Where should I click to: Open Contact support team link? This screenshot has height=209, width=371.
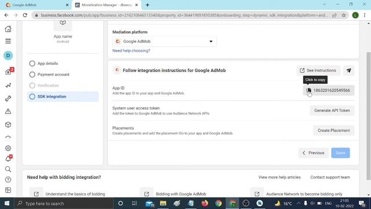330,177
